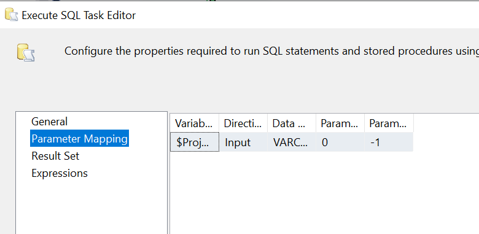Click the Data Type column header
Image resolution: width=479 pixels, height=234 pixels.
coord(292,123)
